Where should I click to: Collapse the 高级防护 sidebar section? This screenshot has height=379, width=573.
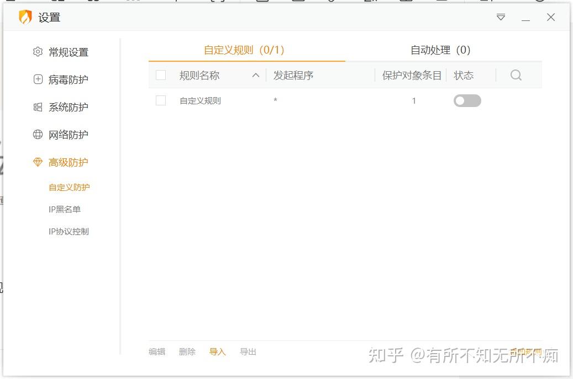[x=68, y=162]
